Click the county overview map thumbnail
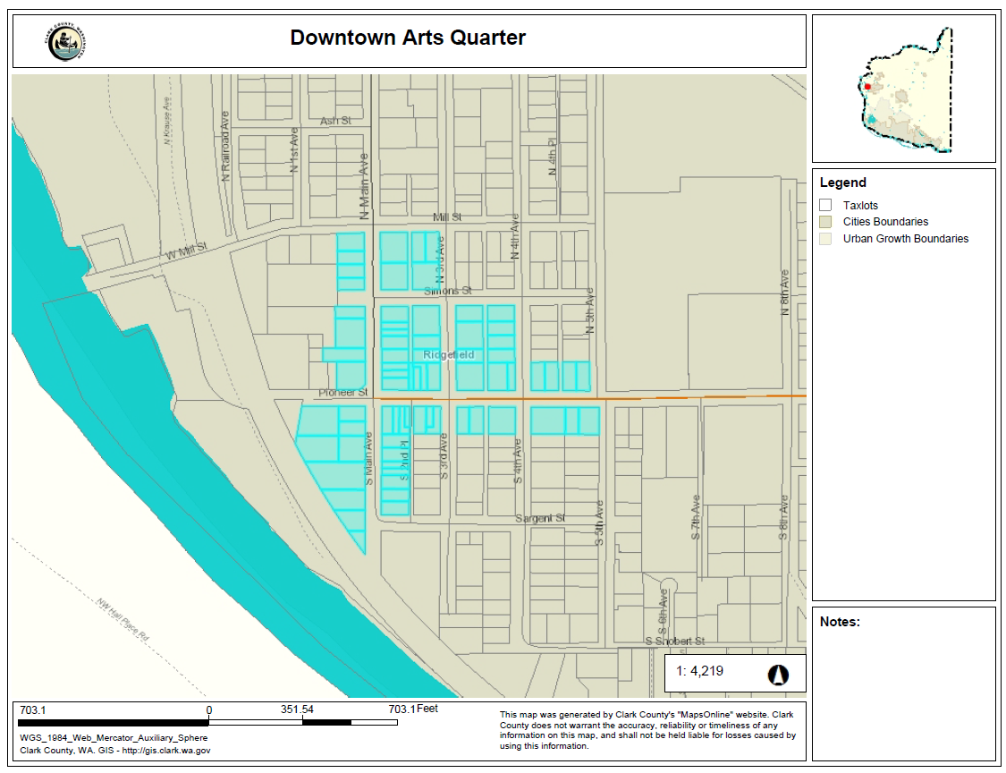Image resolution: width=1006 pixels, height=773 pixels. point(903,89)
